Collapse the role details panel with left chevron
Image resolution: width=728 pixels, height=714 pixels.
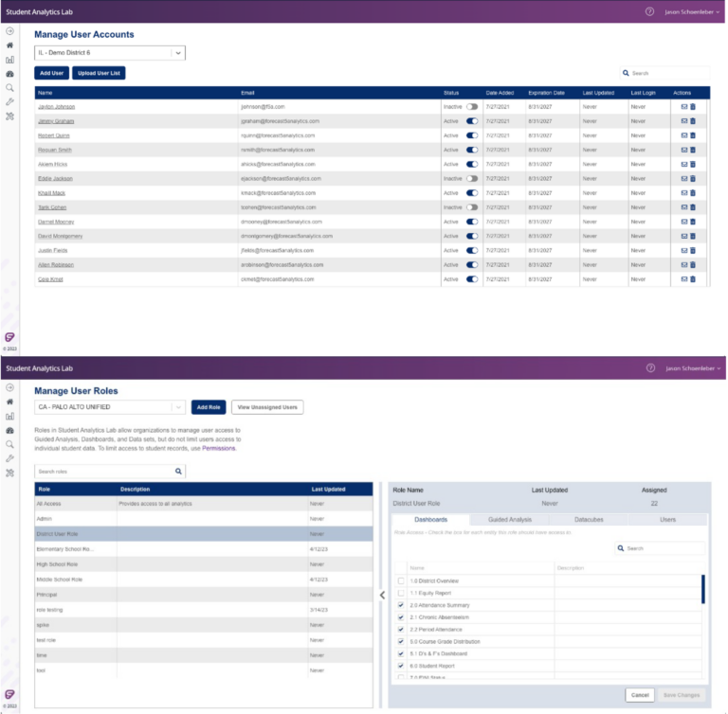[x=381, y=595]
